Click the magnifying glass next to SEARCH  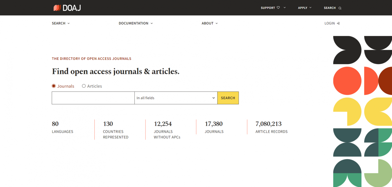coord(340,8)
